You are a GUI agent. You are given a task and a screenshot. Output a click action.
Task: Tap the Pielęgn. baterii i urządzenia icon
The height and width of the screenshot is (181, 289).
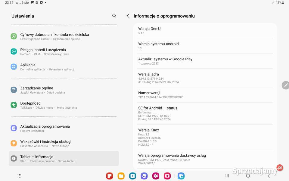point(14,51)
